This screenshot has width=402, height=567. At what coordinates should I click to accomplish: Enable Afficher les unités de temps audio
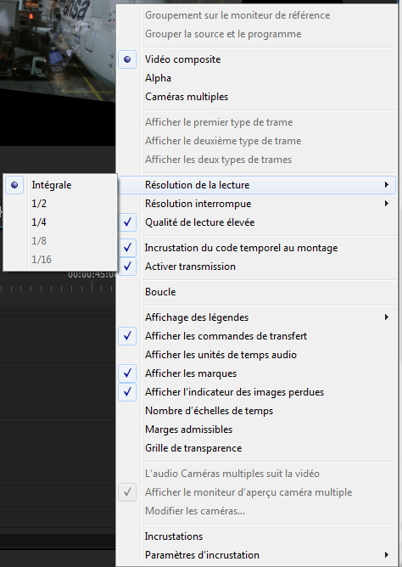[x=257, y=355]
